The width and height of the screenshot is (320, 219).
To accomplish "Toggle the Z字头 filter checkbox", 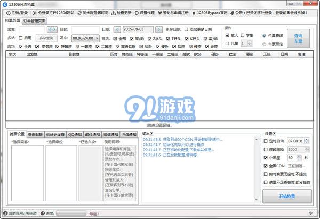I will [x=149, y=39].
